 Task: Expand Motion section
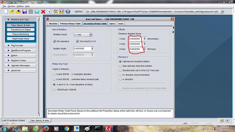(20, 56)
